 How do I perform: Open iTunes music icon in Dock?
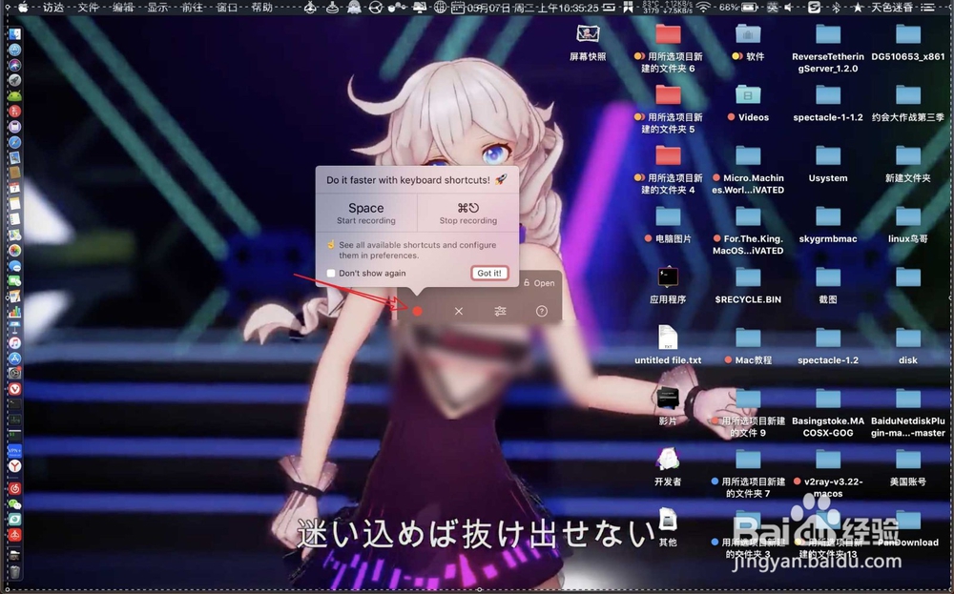click(x=14, y=343)
